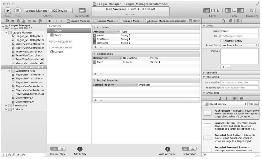Switch Editor Style to table
Viewport: 262px width, 159px height.
pyautogui.click(x=186, y=149)
